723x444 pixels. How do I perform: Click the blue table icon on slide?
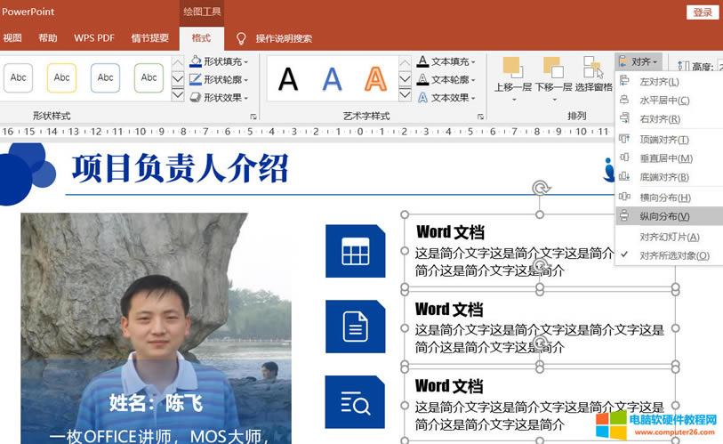tap(355, 252)
